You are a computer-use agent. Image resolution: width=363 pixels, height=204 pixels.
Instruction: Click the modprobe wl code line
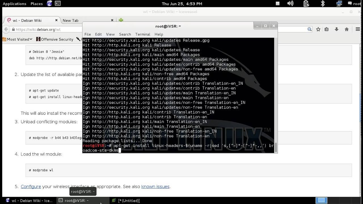(41, 170)
